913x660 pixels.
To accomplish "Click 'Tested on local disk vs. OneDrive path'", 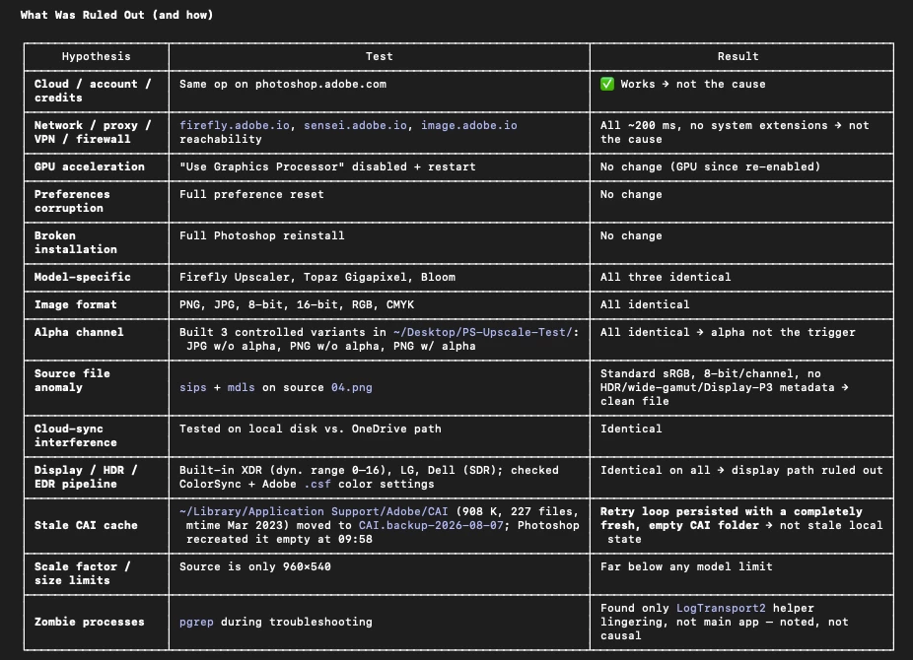I will click(x=311, y=429).
